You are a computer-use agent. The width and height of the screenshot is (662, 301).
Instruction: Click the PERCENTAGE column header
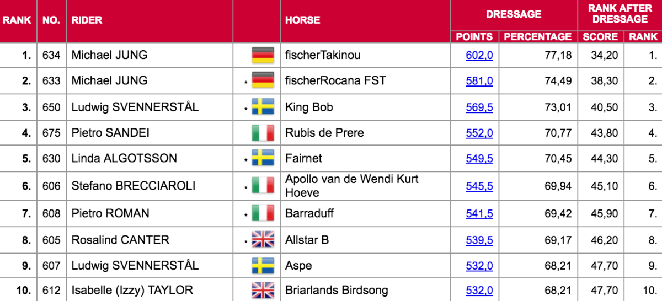pyautogui.click(x=538, y=37)
